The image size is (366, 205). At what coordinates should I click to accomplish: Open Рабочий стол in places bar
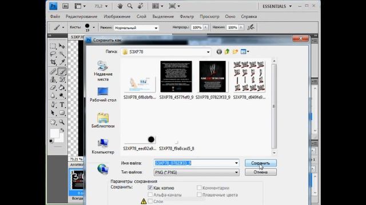(x=103, y=95)
